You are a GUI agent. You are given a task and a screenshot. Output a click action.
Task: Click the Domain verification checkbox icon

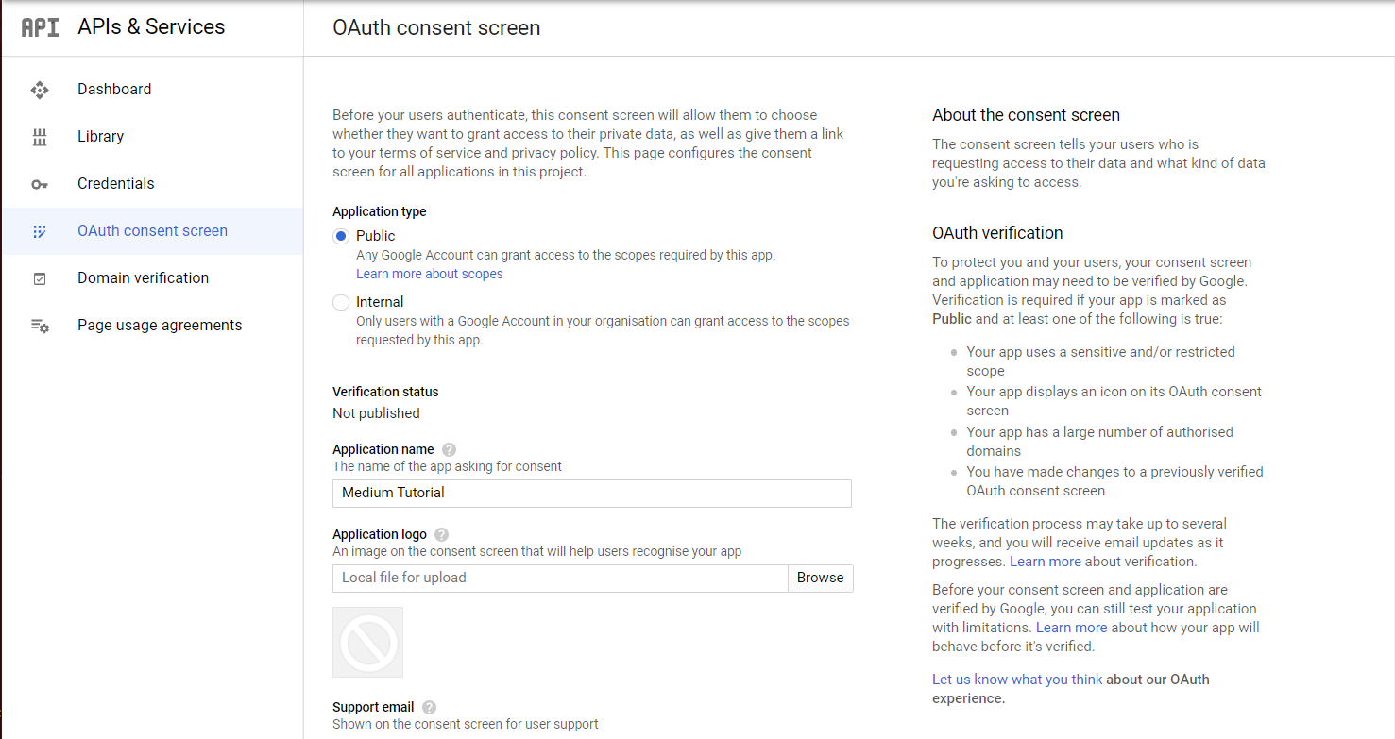point(40,278)
